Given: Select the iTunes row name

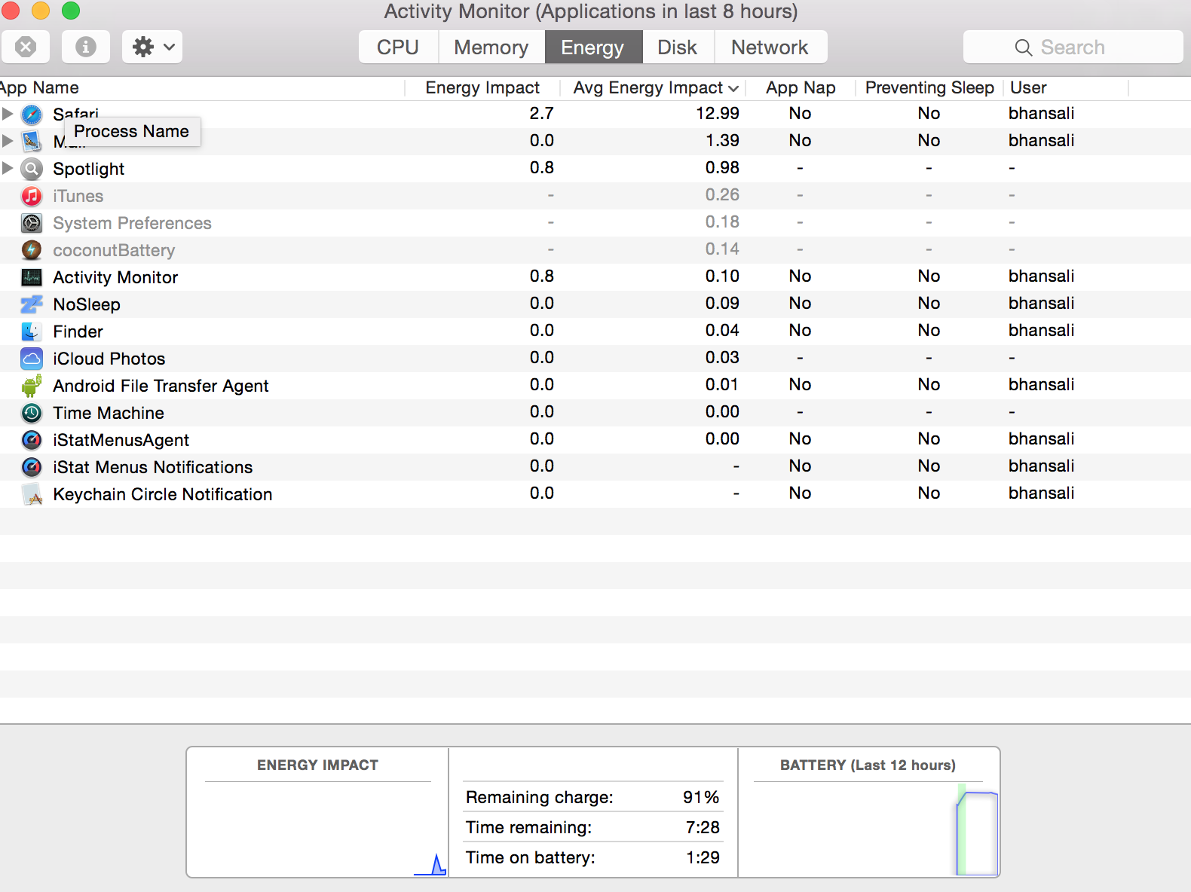Looking at the screenshot, I should click(x=78, y=196).
